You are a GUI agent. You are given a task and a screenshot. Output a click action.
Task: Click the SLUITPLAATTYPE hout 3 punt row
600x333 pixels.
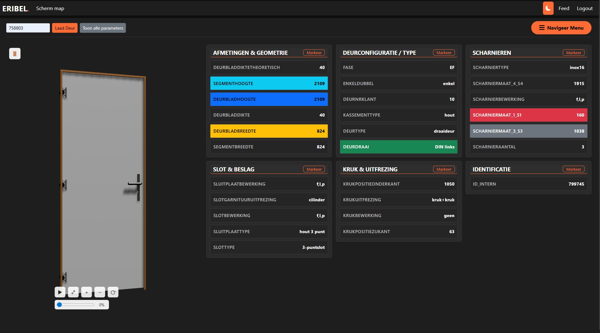coord(269,232)
